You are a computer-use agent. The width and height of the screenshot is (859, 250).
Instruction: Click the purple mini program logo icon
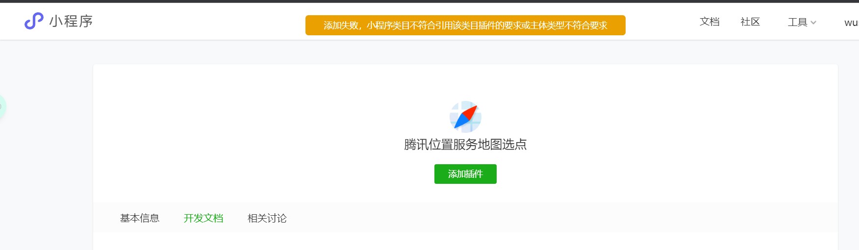coord(34,21)
